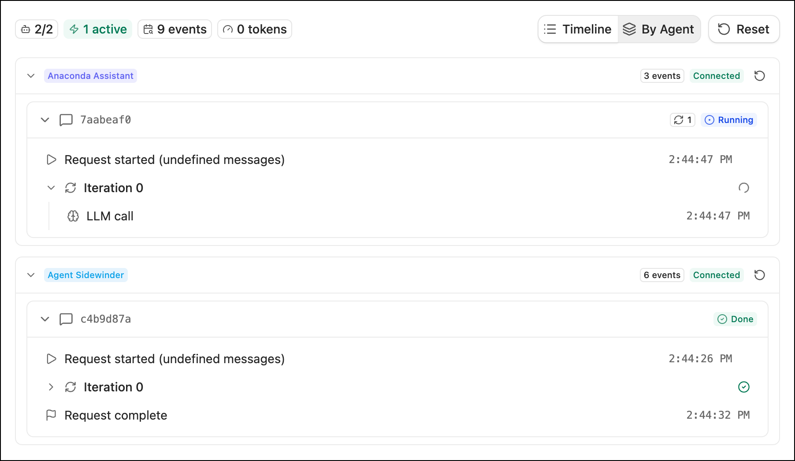Click Connected status of Agent Sidewinder
795x461 pixels.
(x=717, y=275)
